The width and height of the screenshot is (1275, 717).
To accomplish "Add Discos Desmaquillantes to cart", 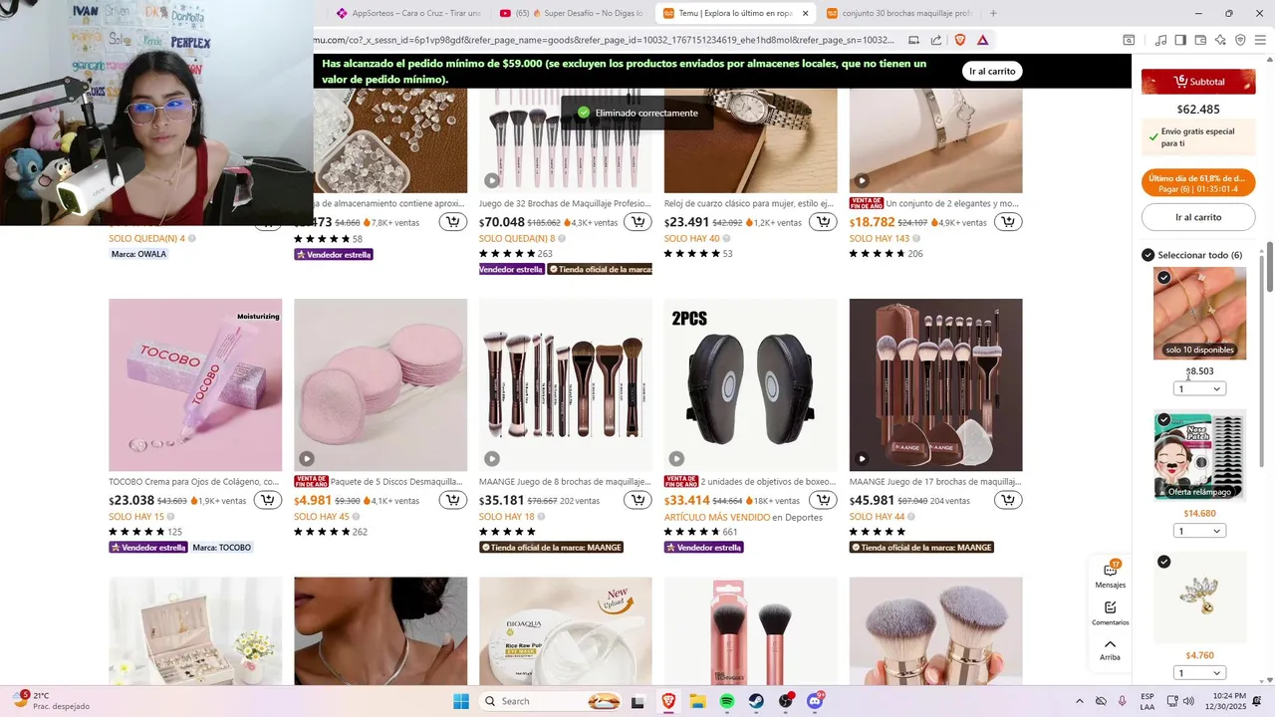I will tap(452, 500).
